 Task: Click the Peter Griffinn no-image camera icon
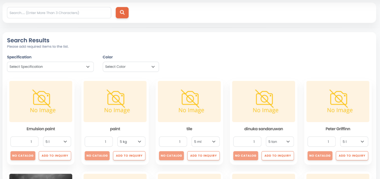coord(338,98)
